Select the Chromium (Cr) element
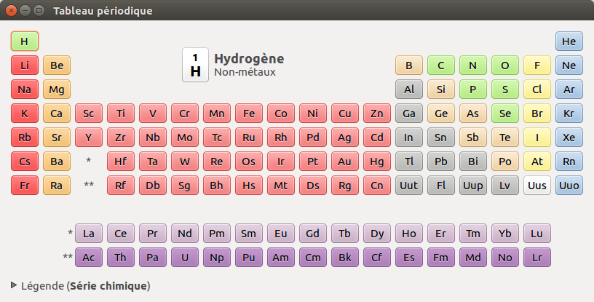The image size is (594, 302). pyautogui.click(x=184, y=114)
